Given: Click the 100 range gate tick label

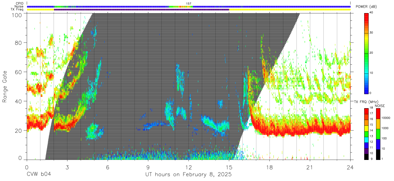Looking at the screenshot, I should coord(17,15).
